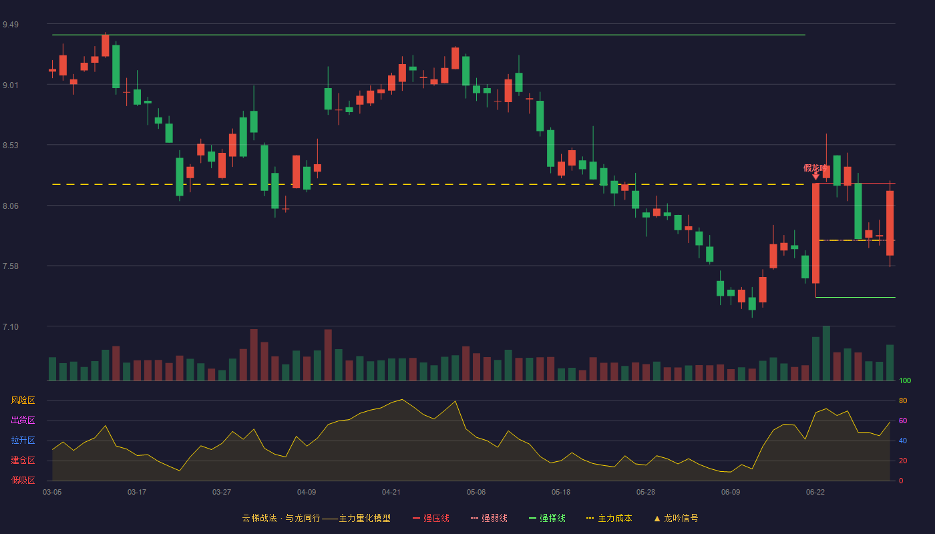The image size is (935, 534).
Task: Toggle the 强撑线 legend entry
Action: pyautogui.click(x=547, y=518)
